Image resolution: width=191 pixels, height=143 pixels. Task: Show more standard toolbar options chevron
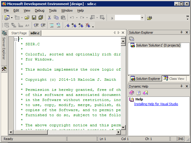188,18
